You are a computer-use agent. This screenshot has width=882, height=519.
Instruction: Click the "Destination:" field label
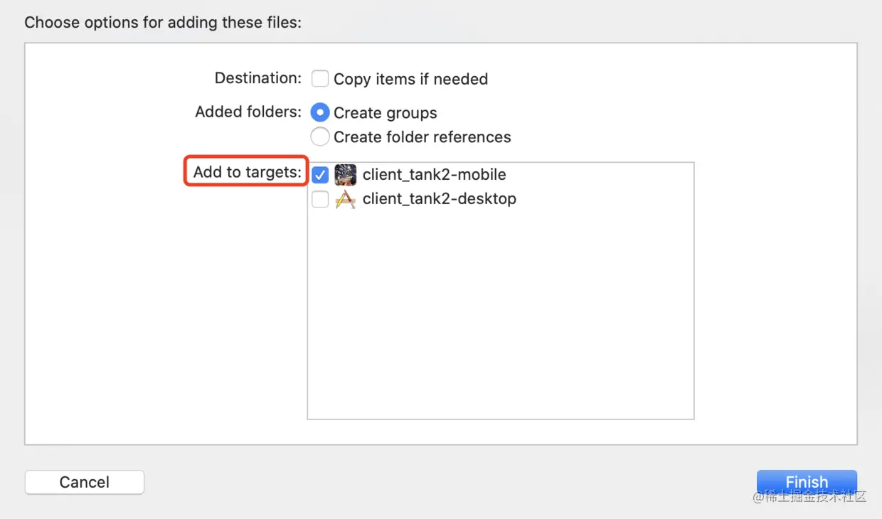[x=257, y=77]
